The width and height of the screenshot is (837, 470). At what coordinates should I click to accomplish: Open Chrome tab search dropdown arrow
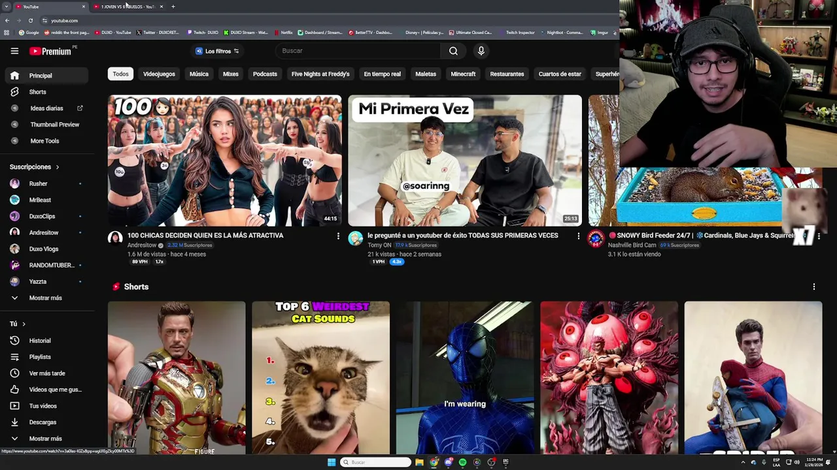tap(7, 7)
